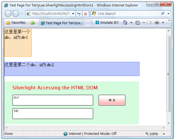Click the browser Back arrow button
This screenshot has width=175, height=140.
coord(8,14)
